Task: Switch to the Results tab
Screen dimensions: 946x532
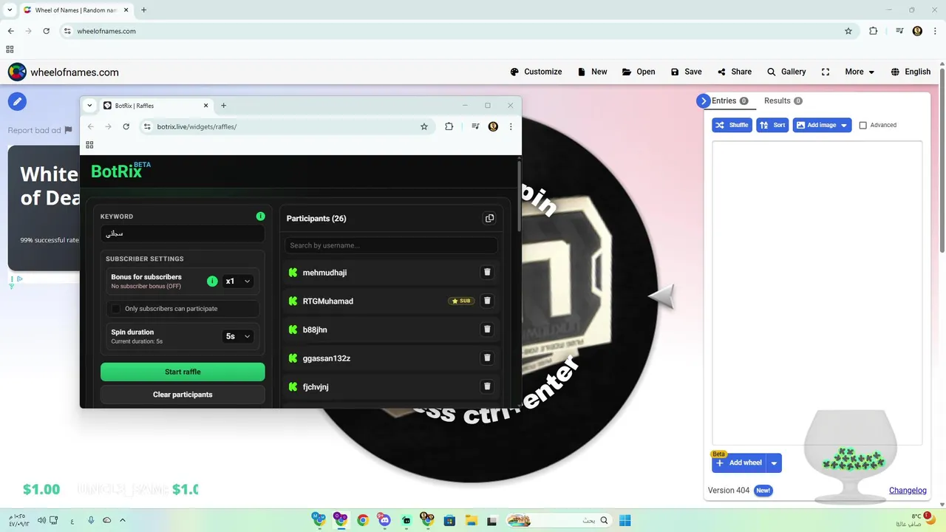Action: click(x=783, y=101)
